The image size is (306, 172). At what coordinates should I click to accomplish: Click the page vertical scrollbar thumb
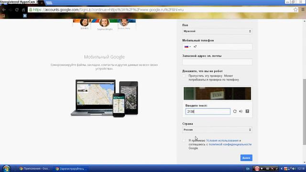tap(304, 112)
